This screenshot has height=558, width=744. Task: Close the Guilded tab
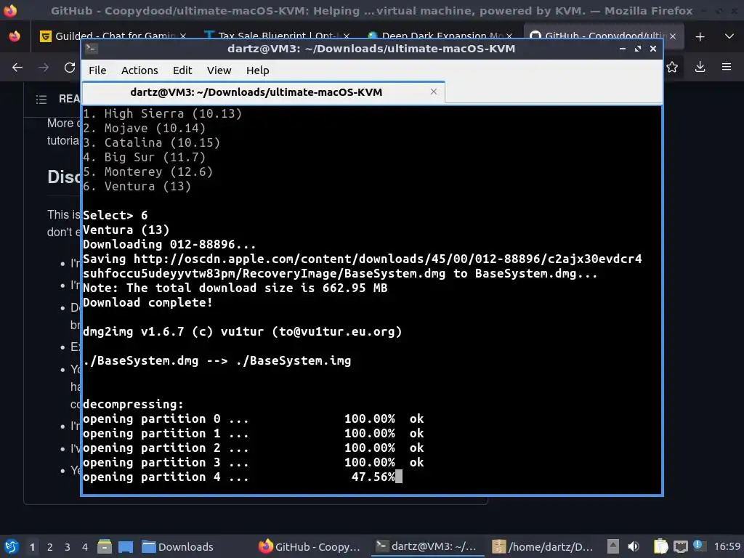tap(182, 36)
